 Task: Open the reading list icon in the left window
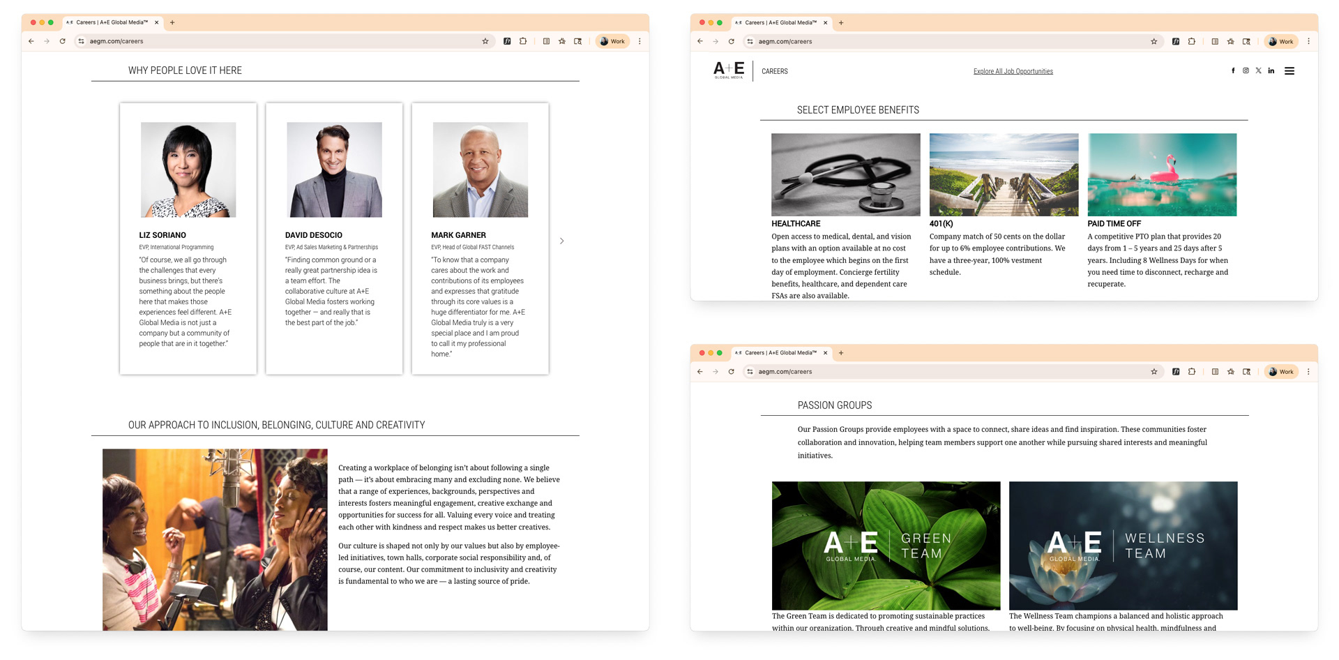(546, 41)
